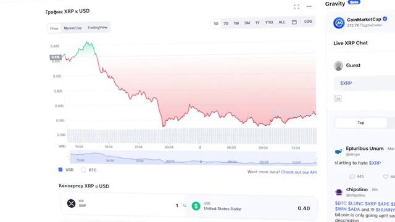The width and height of the screenshot is (395, 222).
Task: Click the comments icon showing 445
Action: click(352, 176)
